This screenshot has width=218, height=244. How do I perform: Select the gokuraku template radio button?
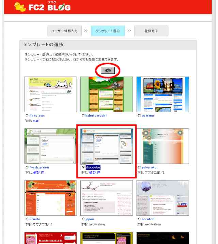coord(139,167)
